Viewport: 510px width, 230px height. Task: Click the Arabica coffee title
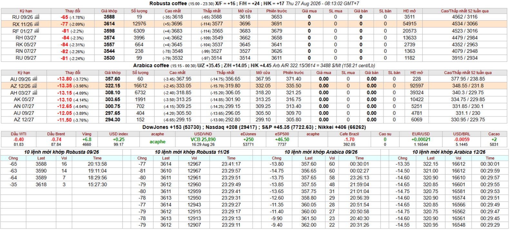[151, 65]
